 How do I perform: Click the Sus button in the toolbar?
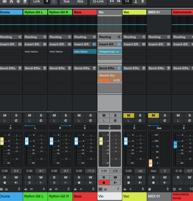pos(66,2)
